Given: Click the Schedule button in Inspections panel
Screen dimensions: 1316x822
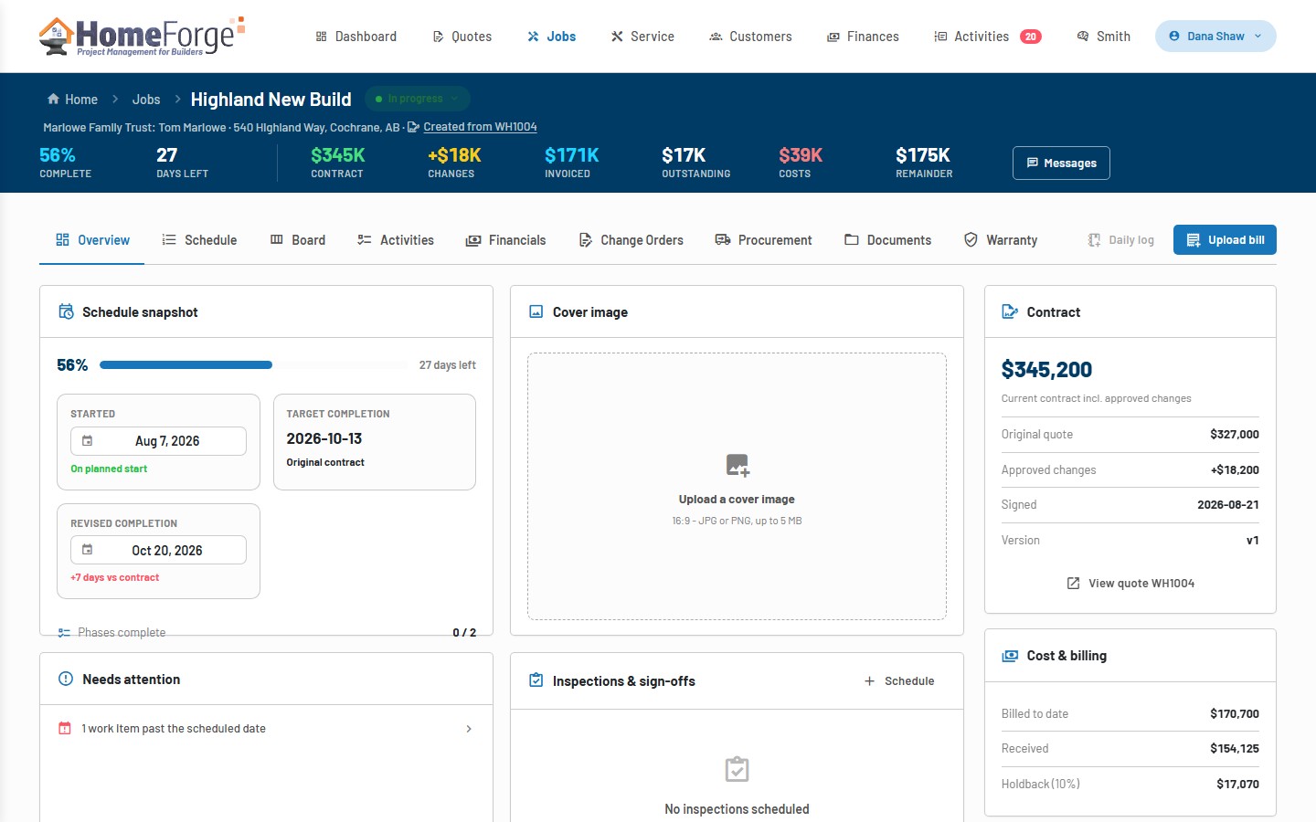Looking at the screenshot, I should [x=899, y=680].
